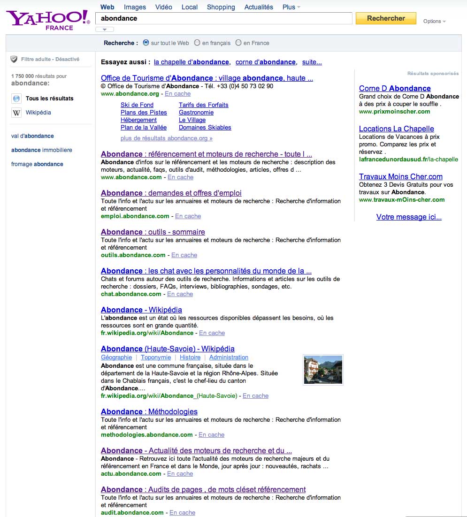The height and width of the screenshot is (517, 467).
Task: Open 'Abondance : Audits de pages' result
Action: click(203, 489)
